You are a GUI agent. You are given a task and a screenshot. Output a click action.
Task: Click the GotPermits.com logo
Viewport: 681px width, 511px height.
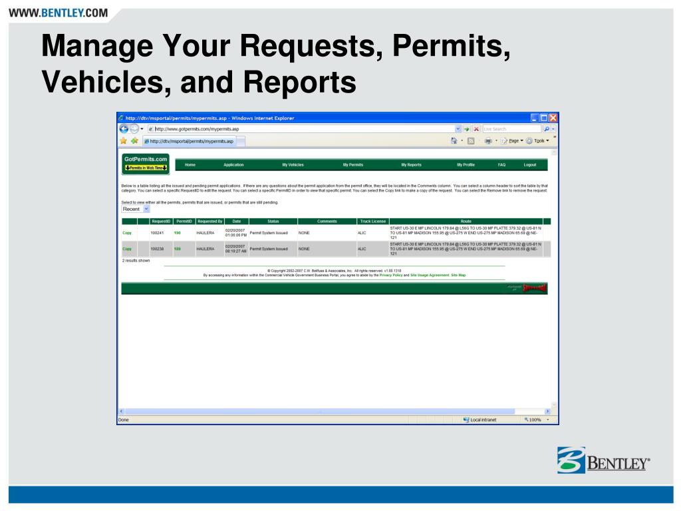146,164
